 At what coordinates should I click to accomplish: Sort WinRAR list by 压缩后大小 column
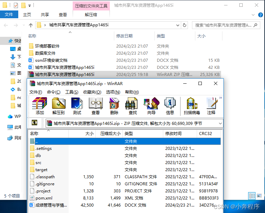click(x=109, y=134)
